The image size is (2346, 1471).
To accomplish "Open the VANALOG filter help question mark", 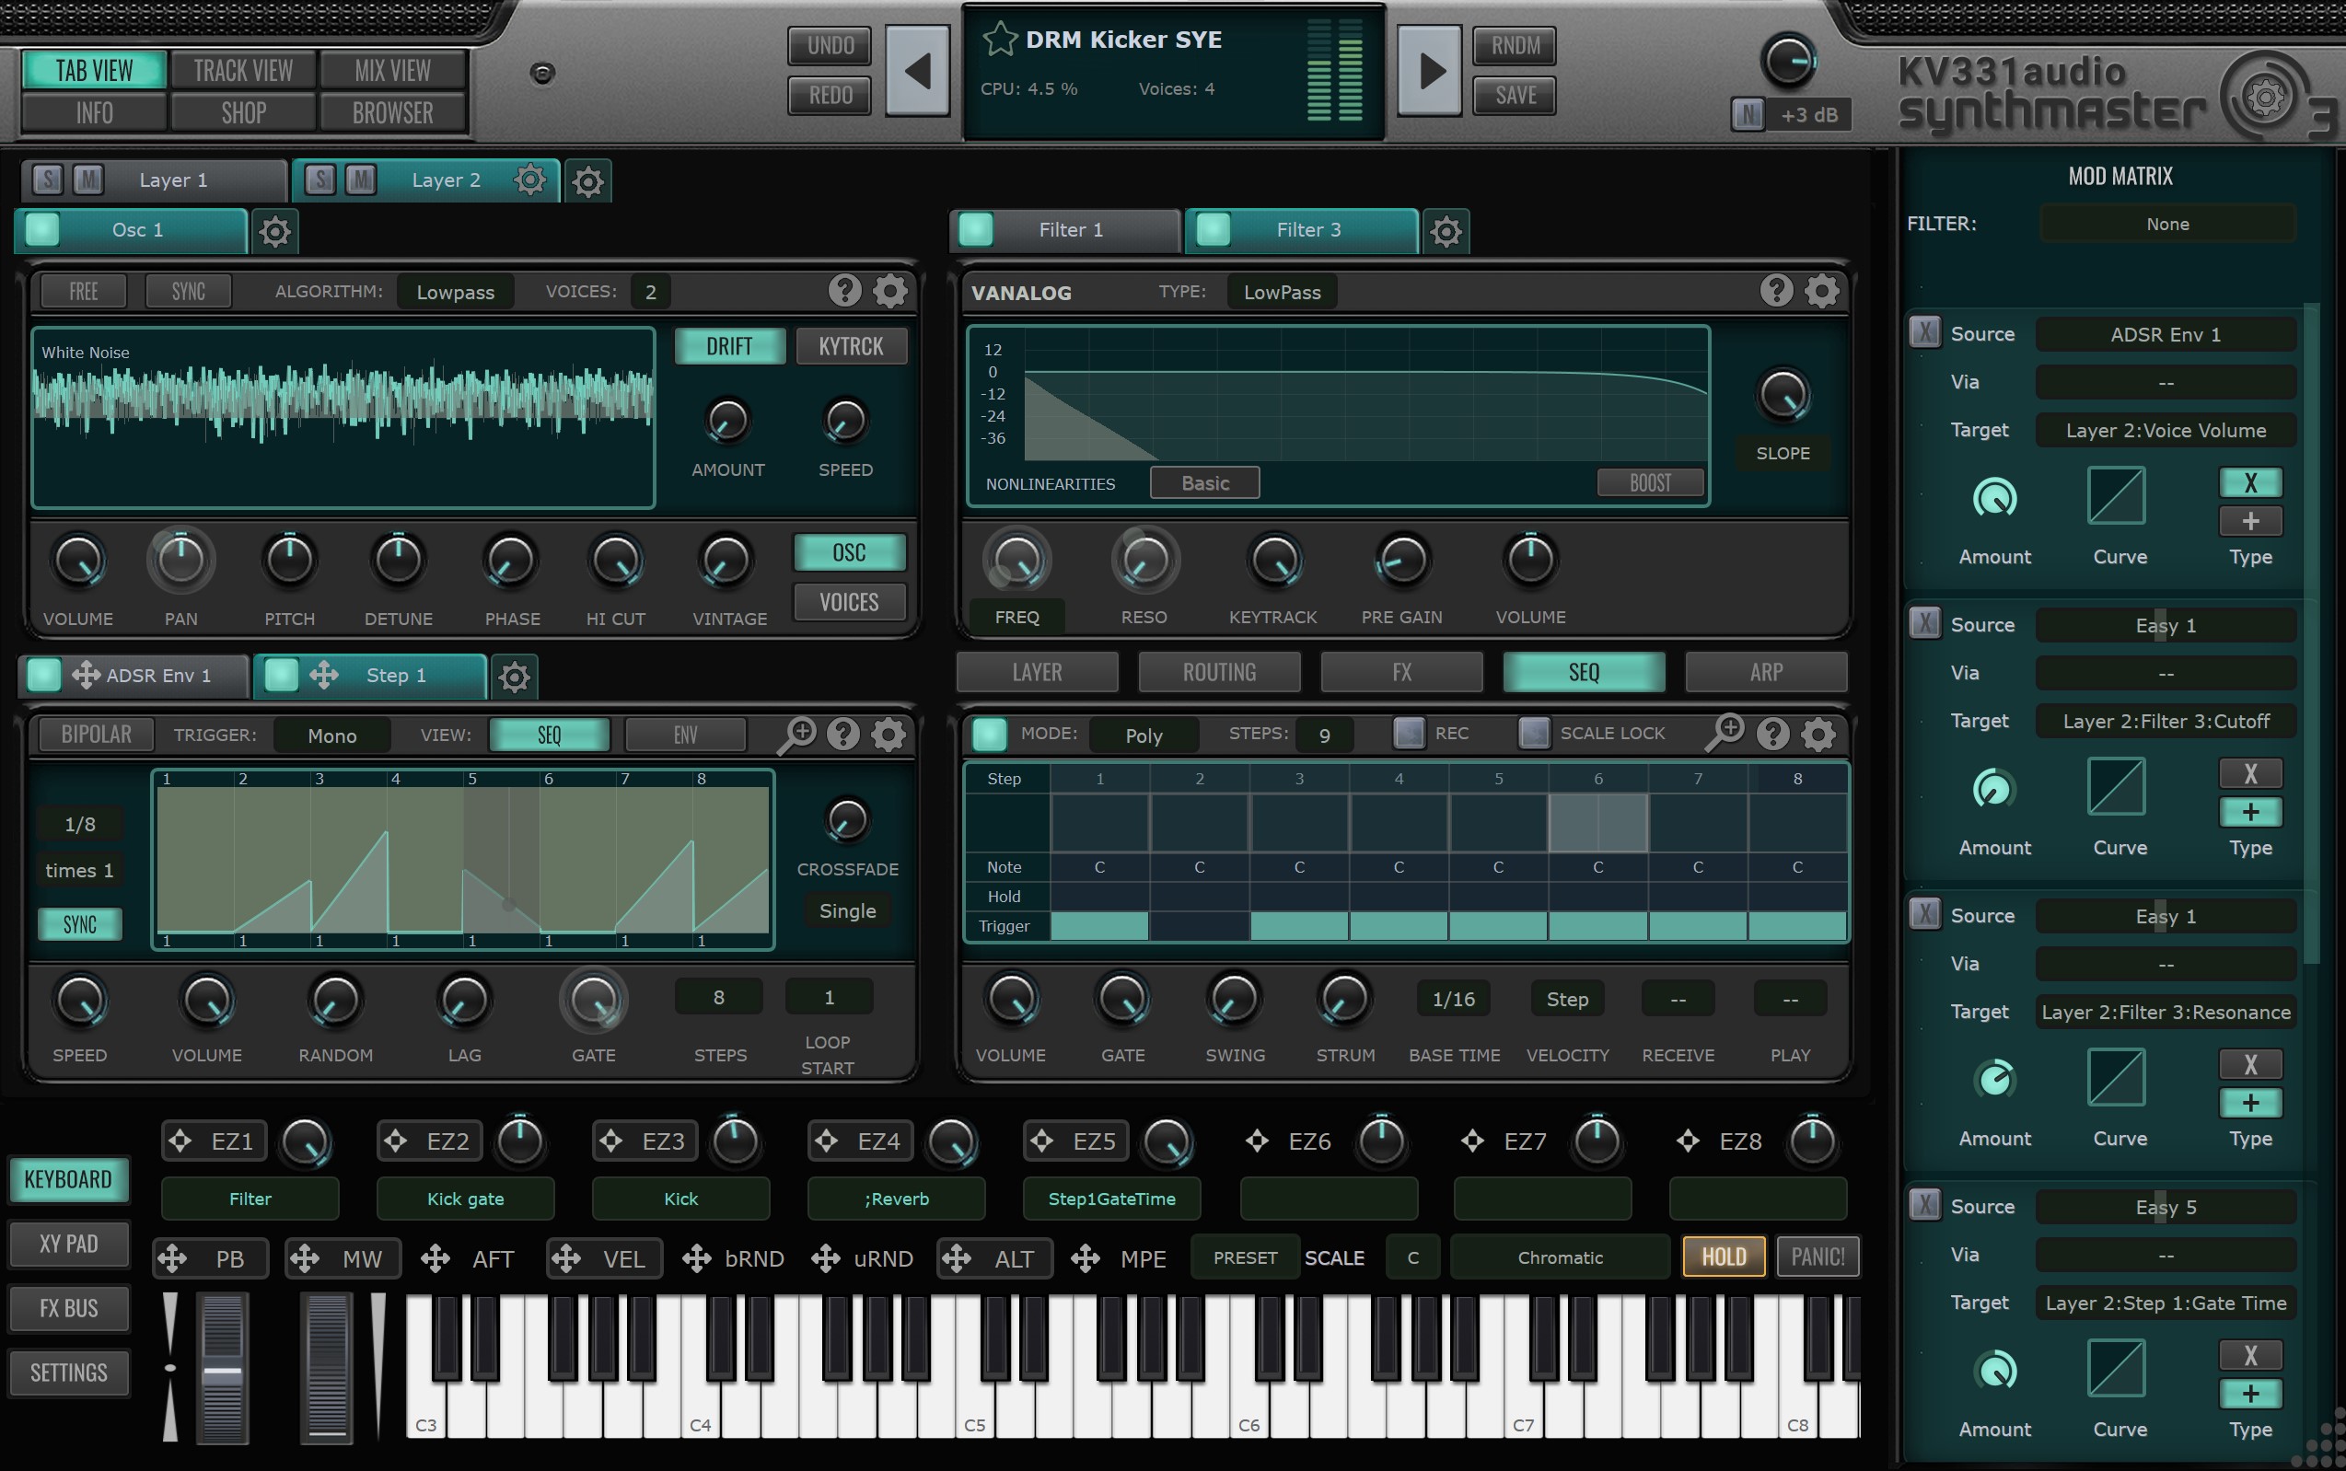I will [1776, 290].
